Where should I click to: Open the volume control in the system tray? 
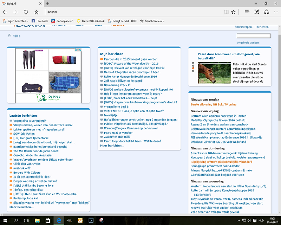coord(249,220)
